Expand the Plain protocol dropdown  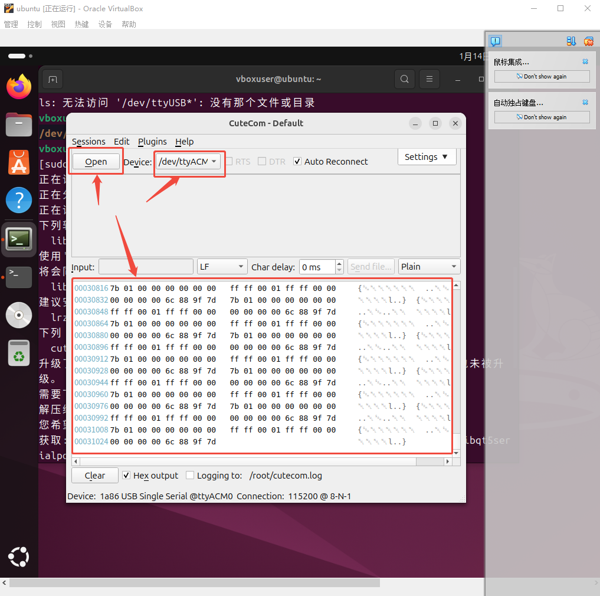tap(429, 267)
